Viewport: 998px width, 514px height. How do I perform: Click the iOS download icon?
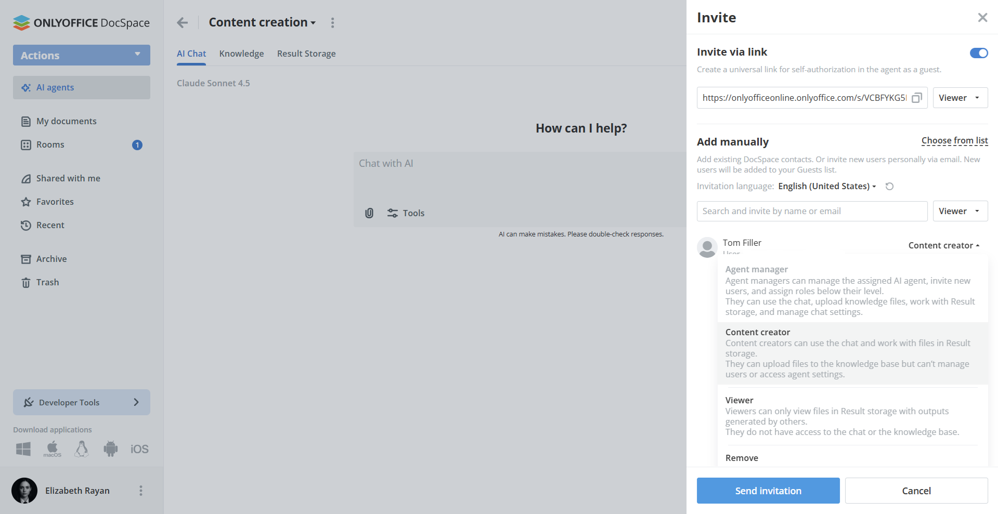139,449
